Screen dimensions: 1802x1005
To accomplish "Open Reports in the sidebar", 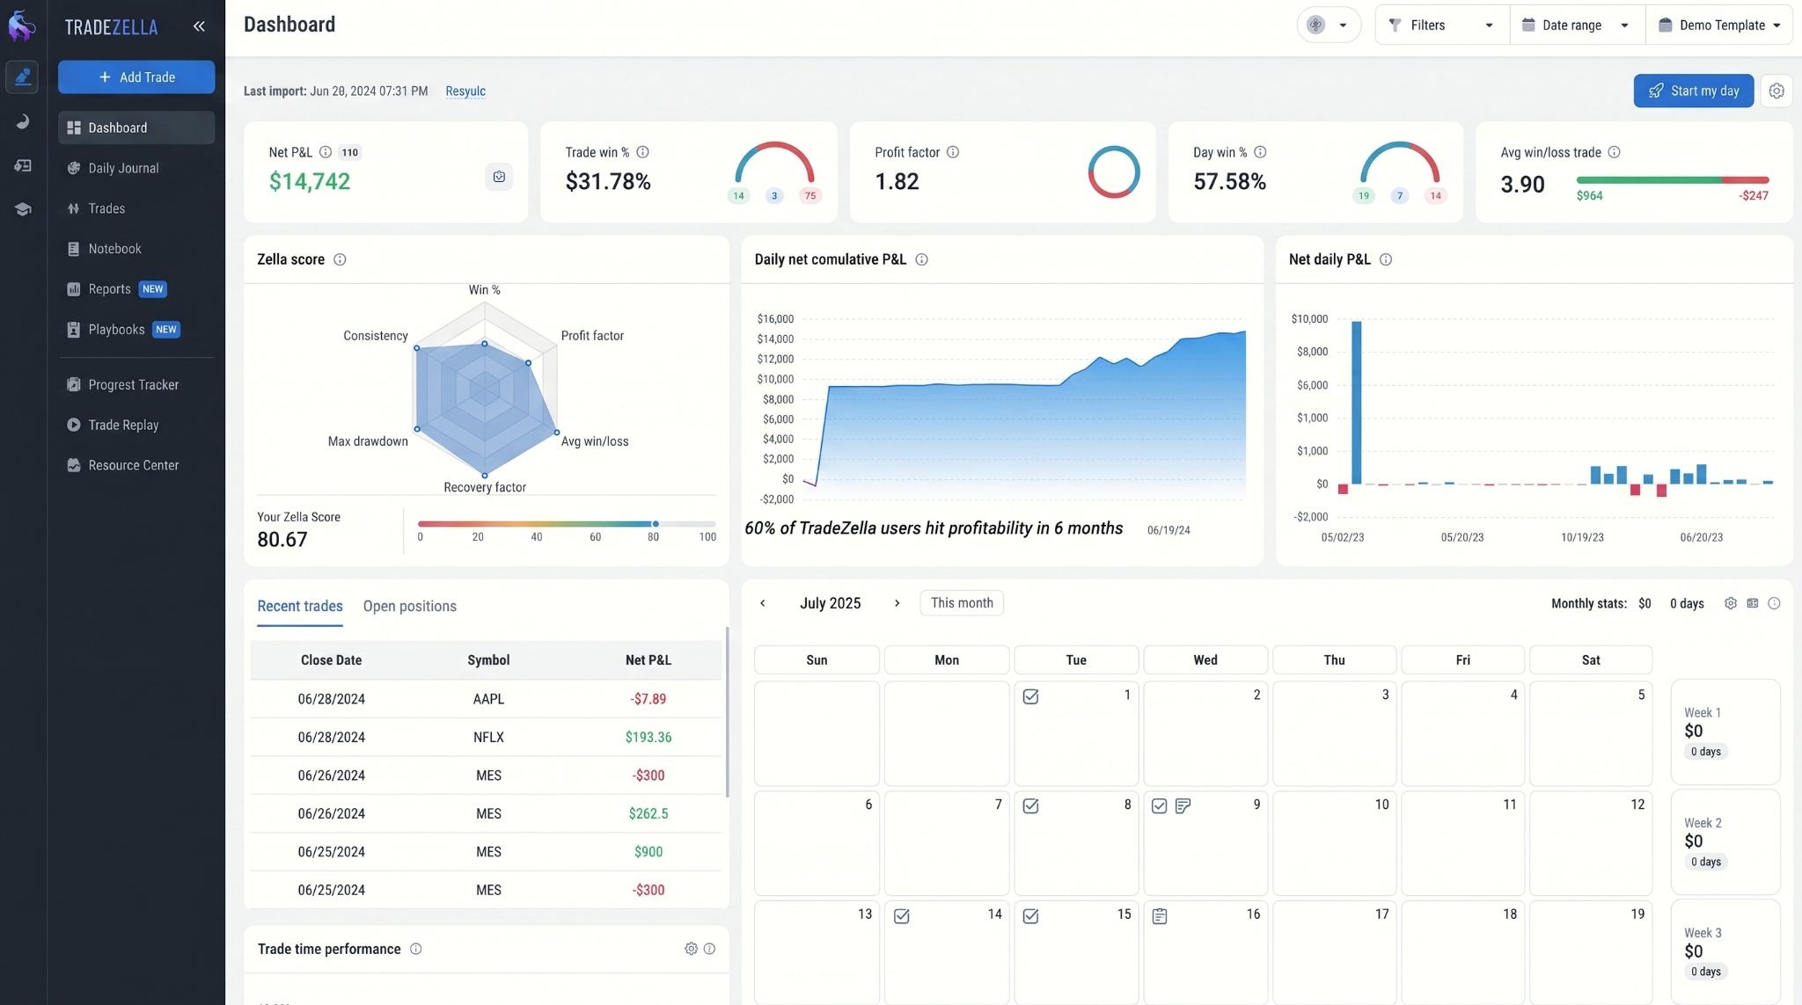I will point(136,289).
